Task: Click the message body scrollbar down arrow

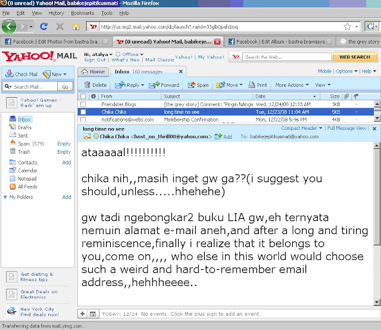Action: coord(377,302)
